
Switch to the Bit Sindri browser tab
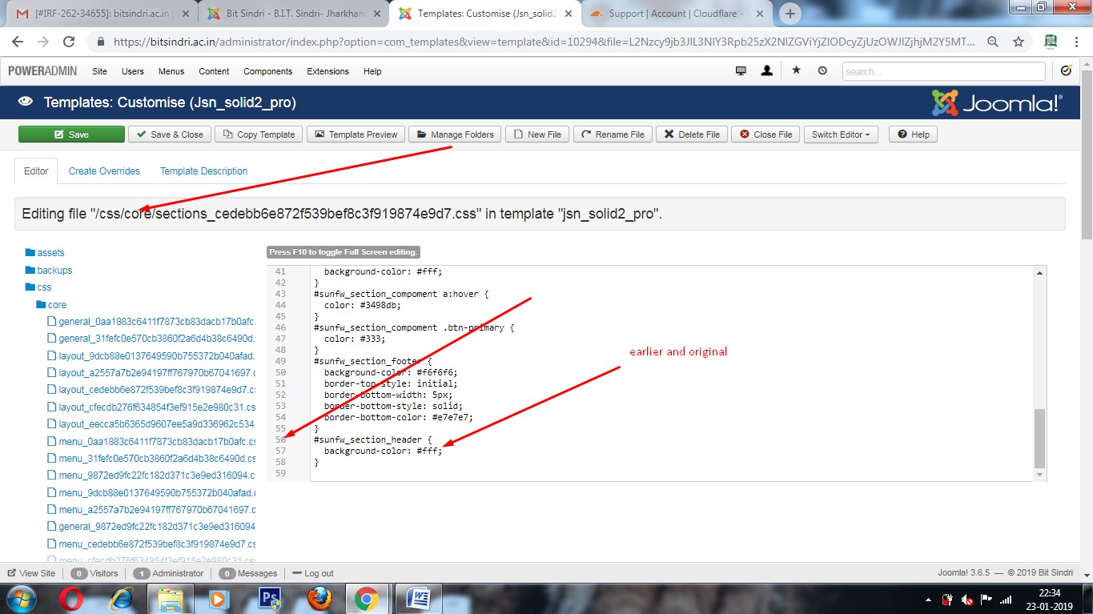coord(292,14)
